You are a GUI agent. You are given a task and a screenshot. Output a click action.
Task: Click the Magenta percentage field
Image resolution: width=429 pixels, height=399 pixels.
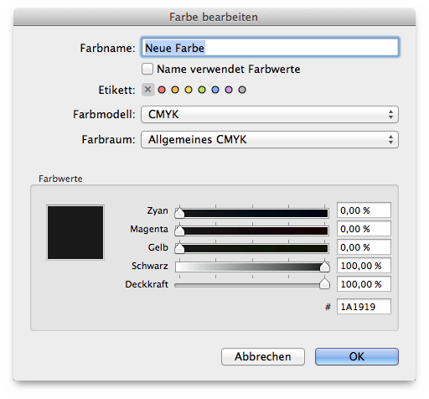pyautogui.click(x=364, y=229)
